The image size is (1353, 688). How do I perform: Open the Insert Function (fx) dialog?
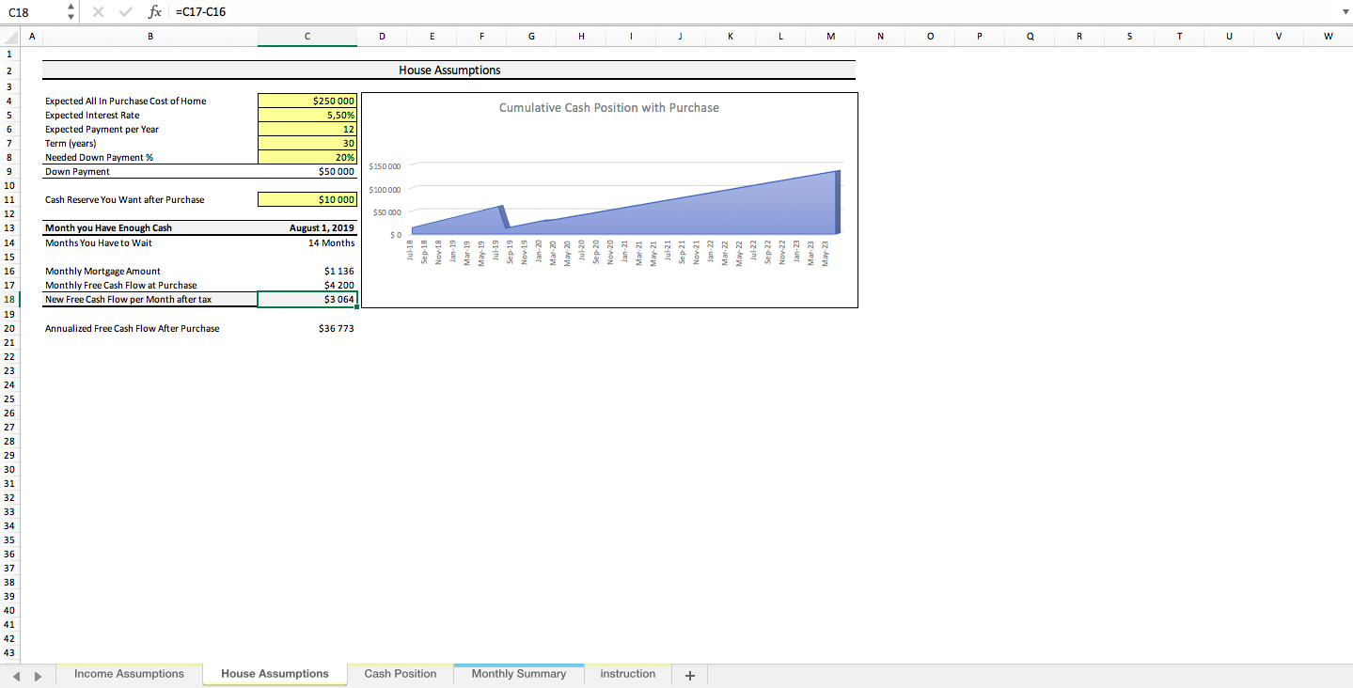[x=156, y=11]
